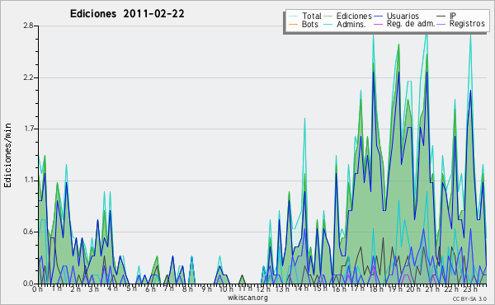Click the '11 h' x-axis label

245,289
